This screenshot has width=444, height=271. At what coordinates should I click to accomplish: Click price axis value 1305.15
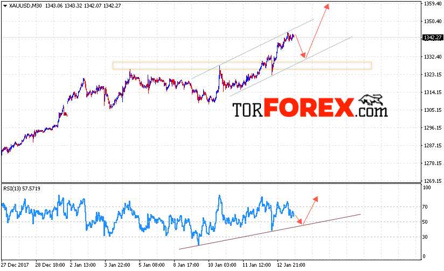coord(432,110)
